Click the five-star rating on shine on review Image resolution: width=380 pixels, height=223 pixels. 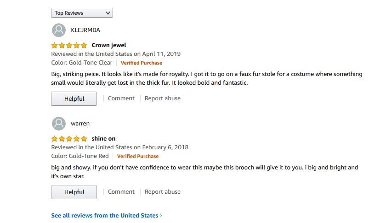69,139
